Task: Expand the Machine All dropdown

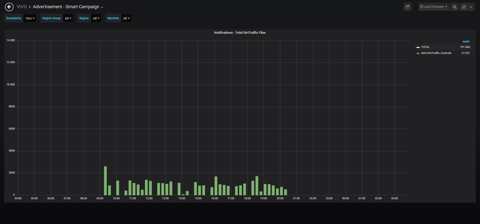Action: coord(126,18)
